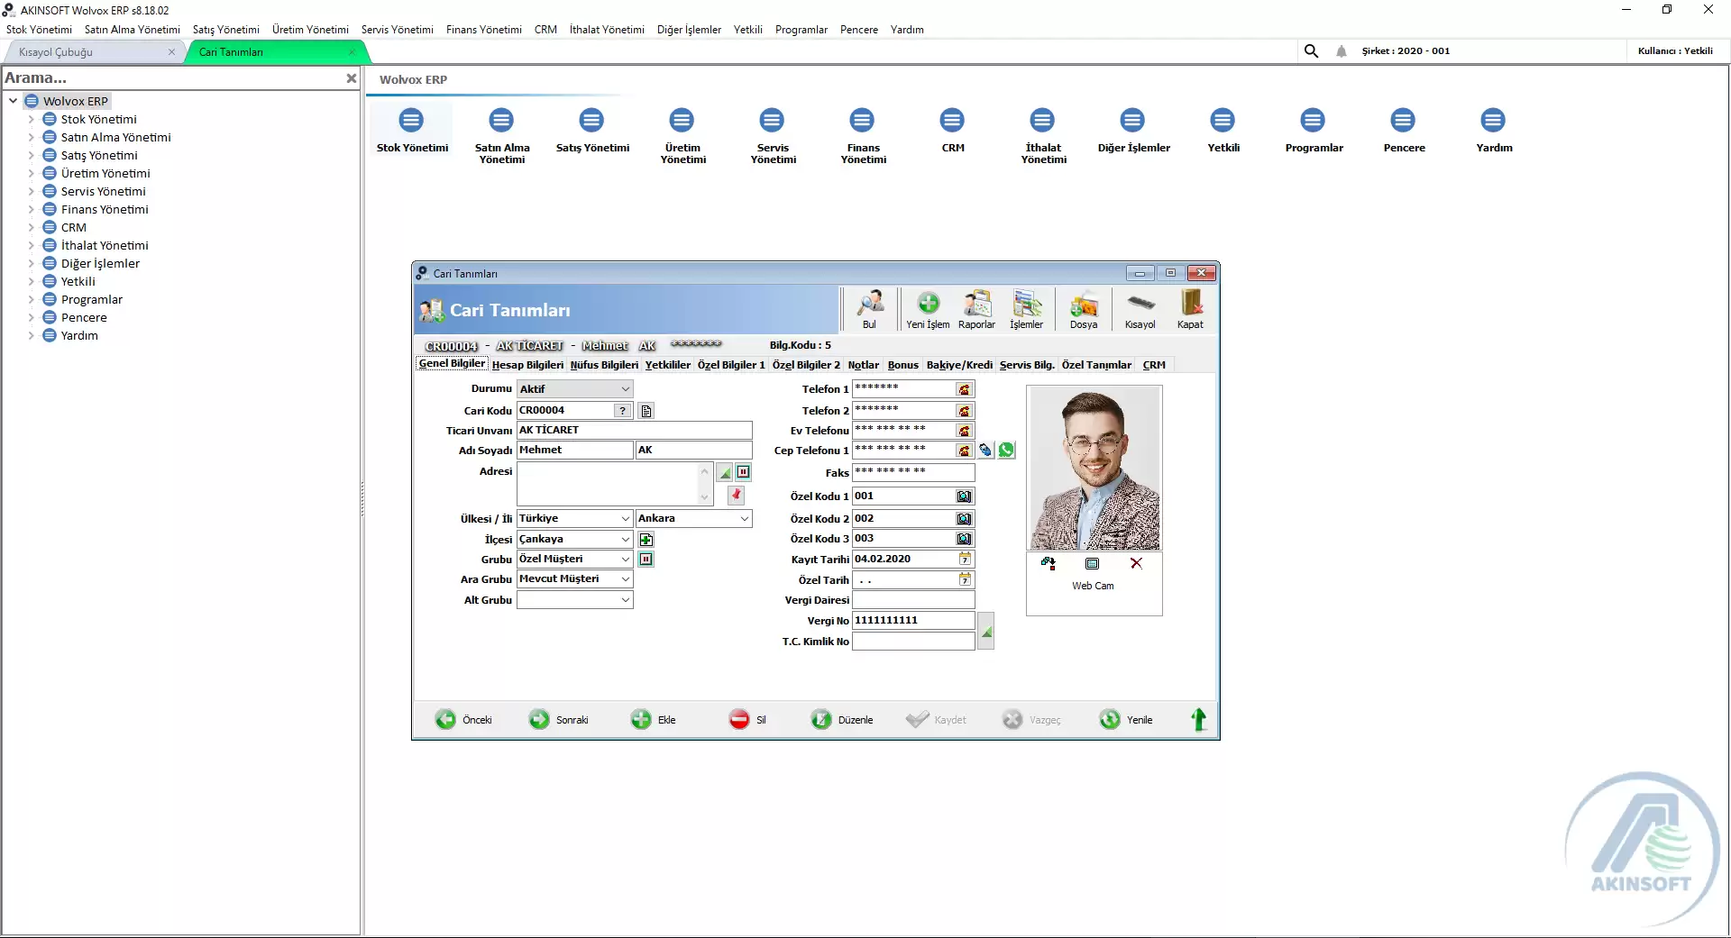Switch to Hesap Bilgileri tab
The image size is (1731, 938).
pos(527,365)
